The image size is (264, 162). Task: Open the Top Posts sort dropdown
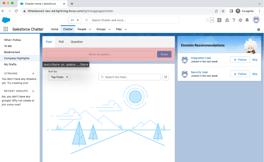[59, 77]
